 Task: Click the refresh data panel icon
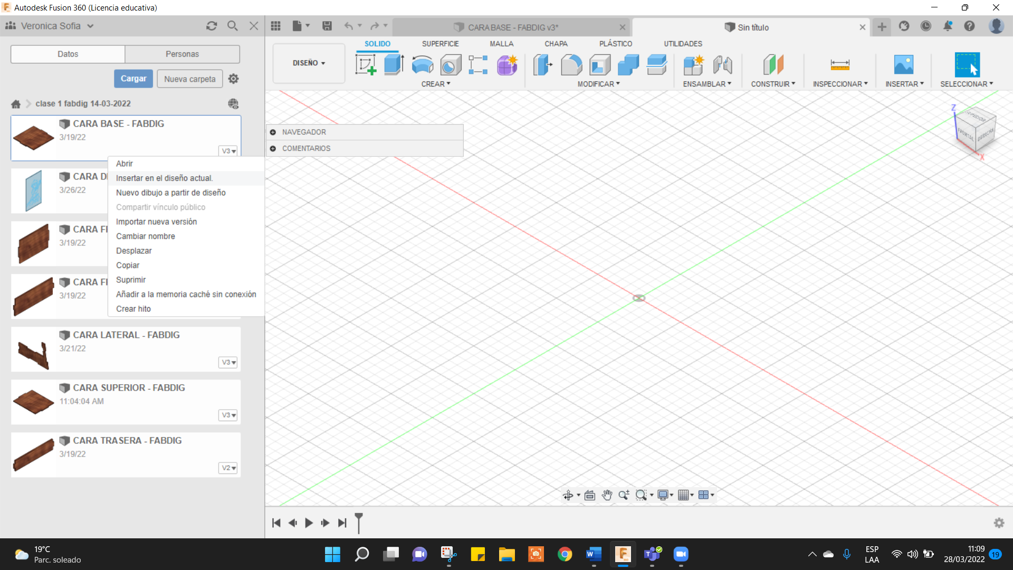click(212, 26)
